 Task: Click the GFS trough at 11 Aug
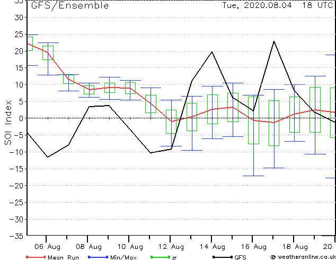click(x=151, y=153)
